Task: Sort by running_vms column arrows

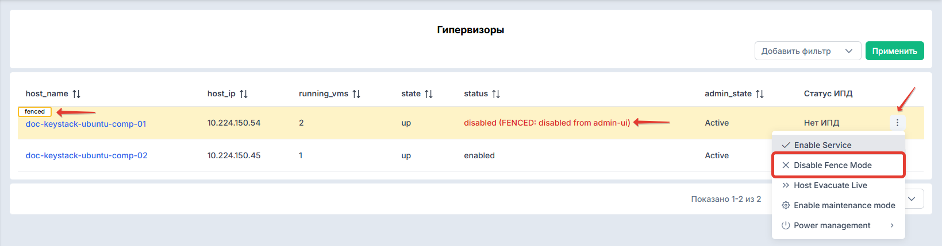Action: click(x=356, y=93)
